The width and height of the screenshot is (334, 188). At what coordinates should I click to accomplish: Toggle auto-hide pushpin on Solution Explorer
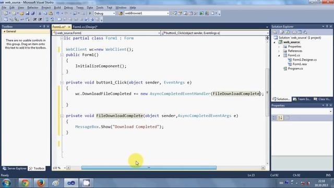327,27
